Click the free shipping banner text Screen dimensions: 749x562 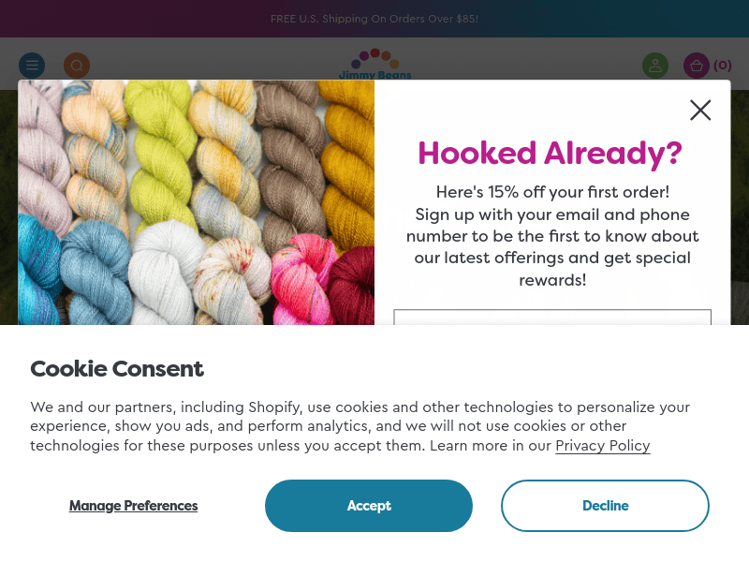(x=374, y=19)
